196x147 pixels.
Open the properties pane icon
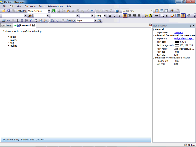pos(172,11)
